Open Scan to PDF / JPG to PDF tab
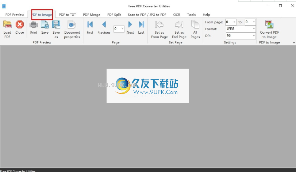Viewport: 296px width, 172px height. [x=147, y=15]
